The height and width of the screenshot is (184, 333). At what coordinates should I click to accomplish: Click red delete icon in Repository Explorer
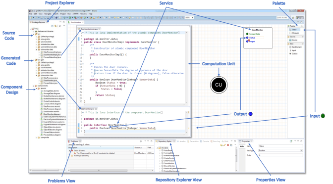228,145
